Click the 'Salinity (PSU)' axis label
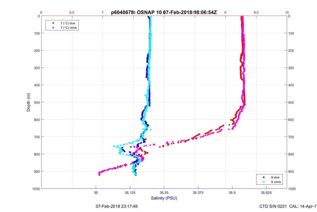This screenshot has height=212, width=317. tap(164, 198)
